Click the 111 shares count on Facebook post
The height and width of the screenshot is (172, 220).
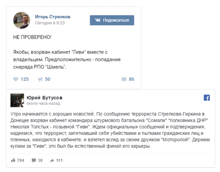[59, 160]
